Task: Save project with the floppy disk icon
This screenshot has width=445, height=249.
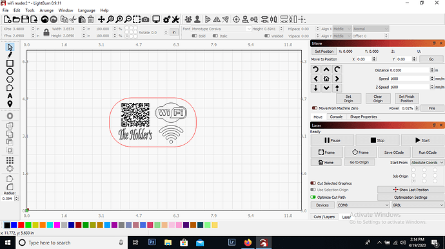Action: point(25,19)
